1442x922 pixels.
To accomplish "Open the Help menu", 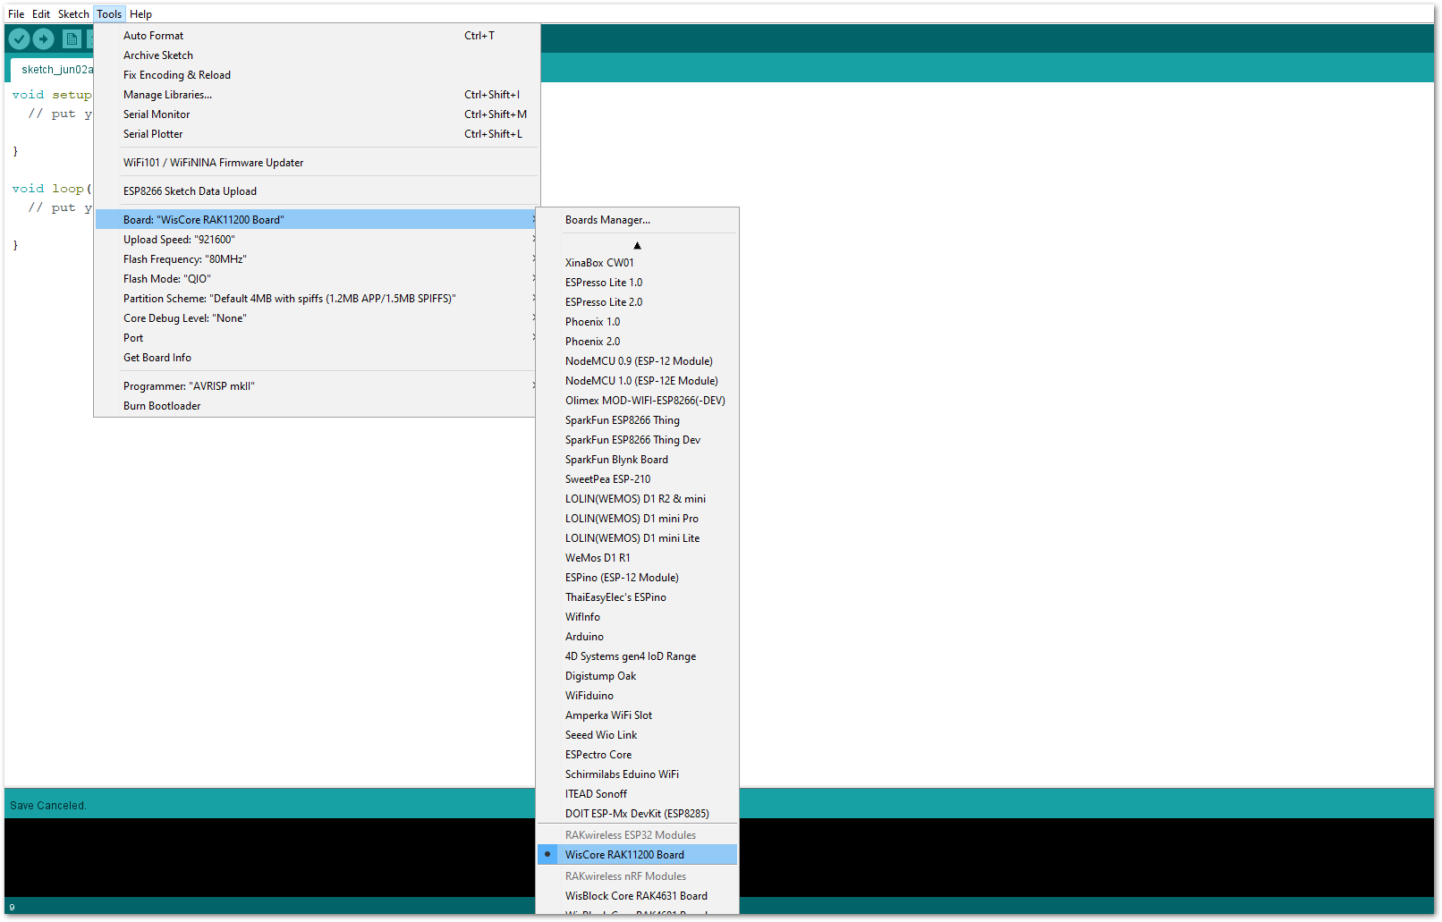I will pyautogui.click(x=141, y=14).
